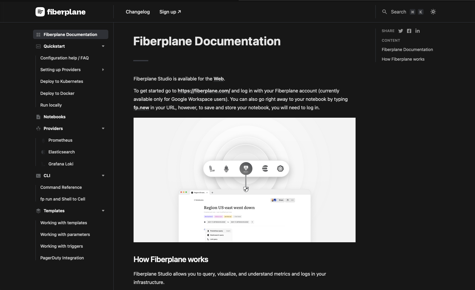Viewport: 475px width, 290px height.
Task: Open Working with triggers page
Action: tap(61, 246)
